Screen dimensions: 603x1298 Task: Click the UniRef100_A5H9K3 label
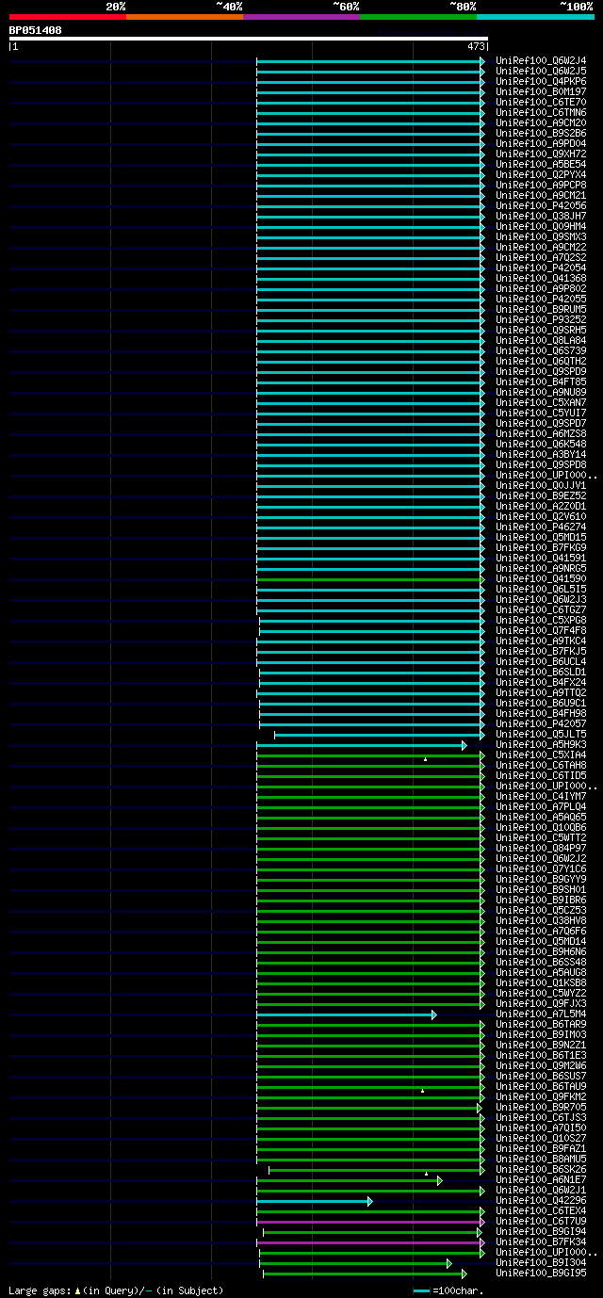(x=541, y=744)
